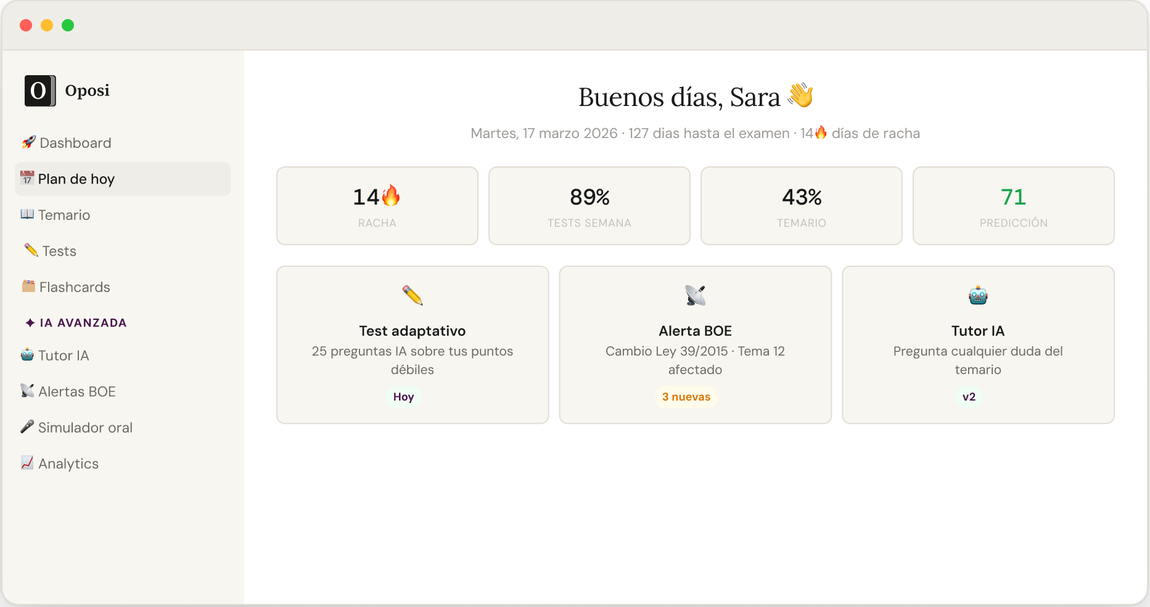This screenshot has height=607, width=1150.
Task: Click the card index icon for Flashcards
Action: coord(27,286)
